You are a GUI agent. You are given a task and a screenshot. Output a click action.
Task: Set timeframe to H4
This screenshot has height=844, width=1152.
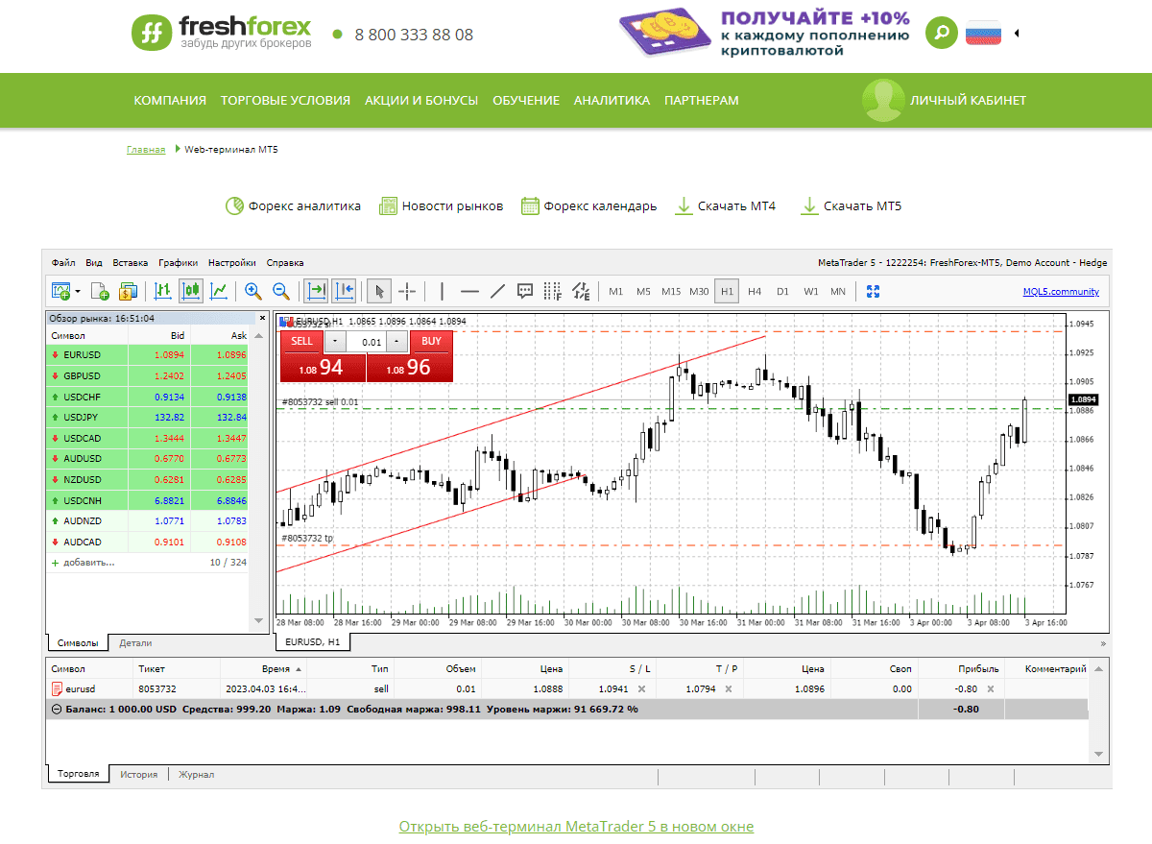(755, 291)
